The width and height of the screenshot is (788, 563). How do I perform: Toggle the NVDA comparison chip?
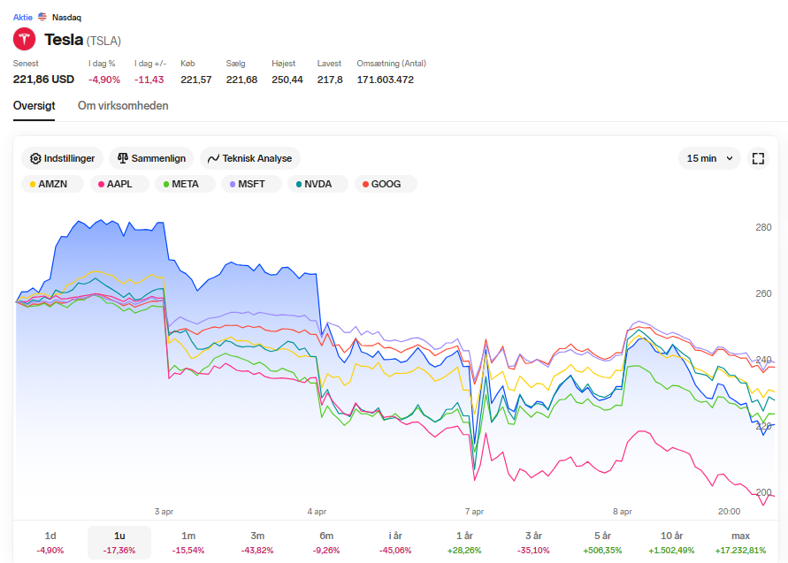coord(317,184)
